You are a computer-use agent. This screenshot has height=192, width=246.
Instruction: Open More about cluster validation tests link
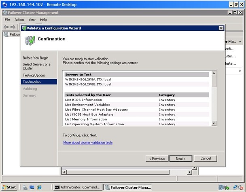[x=88, y=142]
